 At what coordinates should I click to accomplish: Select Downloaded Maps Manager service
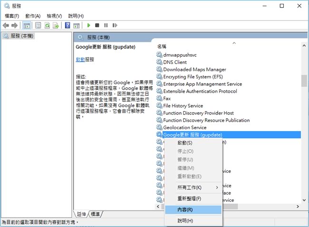tap(229, 69)
